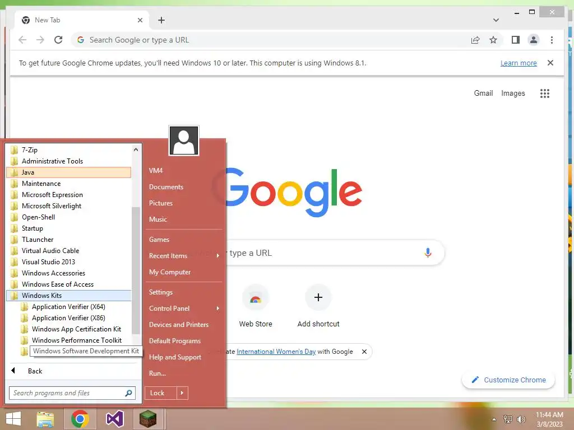Open the Administrative Tools folder
574x430 pixels.
[69, 161]
